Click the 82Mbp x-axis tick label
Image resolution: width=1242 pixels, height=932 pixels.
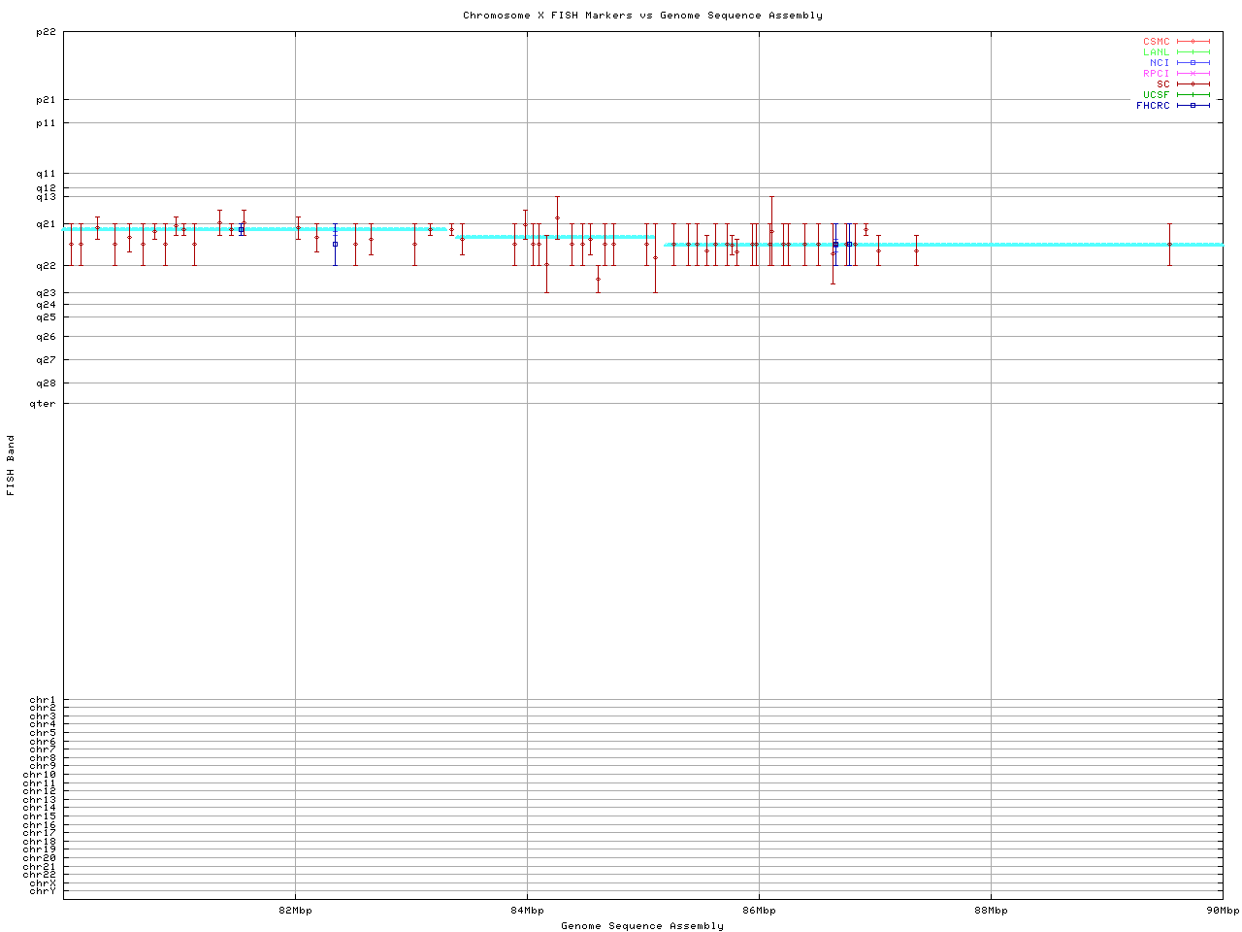pos(295,911)
